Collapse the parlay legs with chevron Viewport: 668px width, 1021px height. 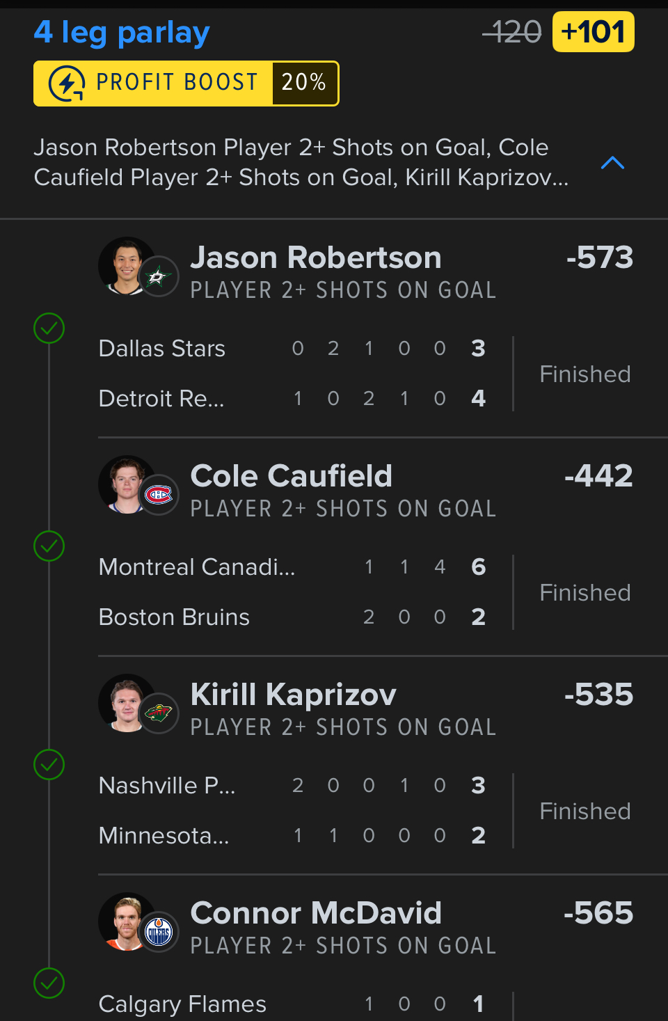(612, 163)
